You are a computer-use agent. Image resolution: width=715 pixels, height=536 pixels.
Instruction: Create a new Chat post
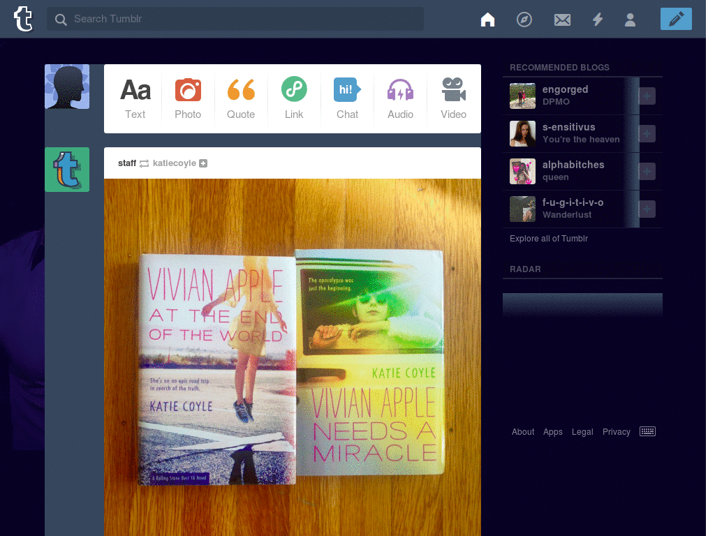pos(347,99)
